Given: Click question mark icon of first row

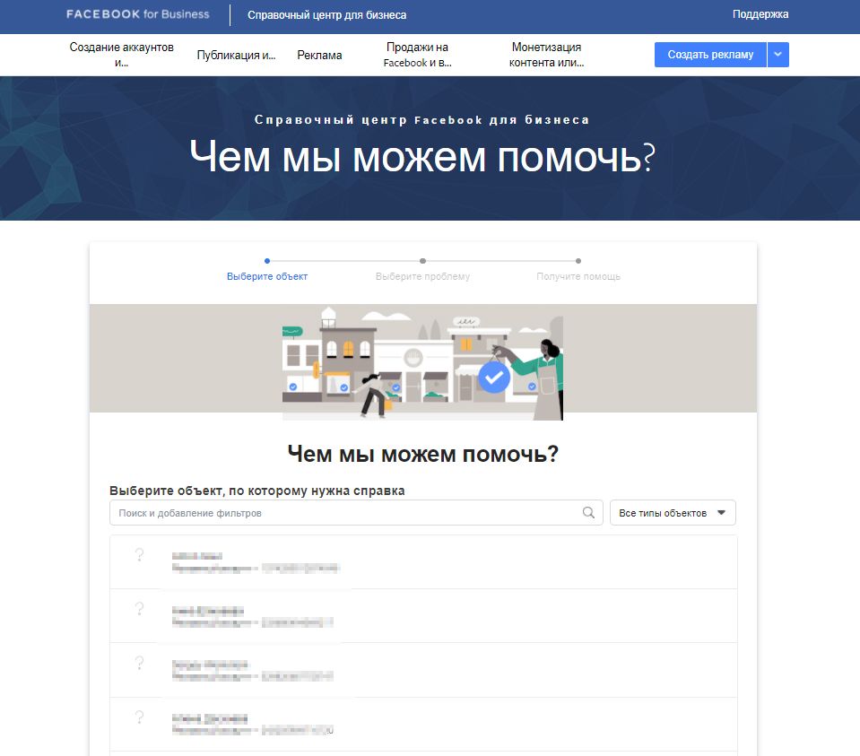Looking at the screenshot, I should [139, 554].
